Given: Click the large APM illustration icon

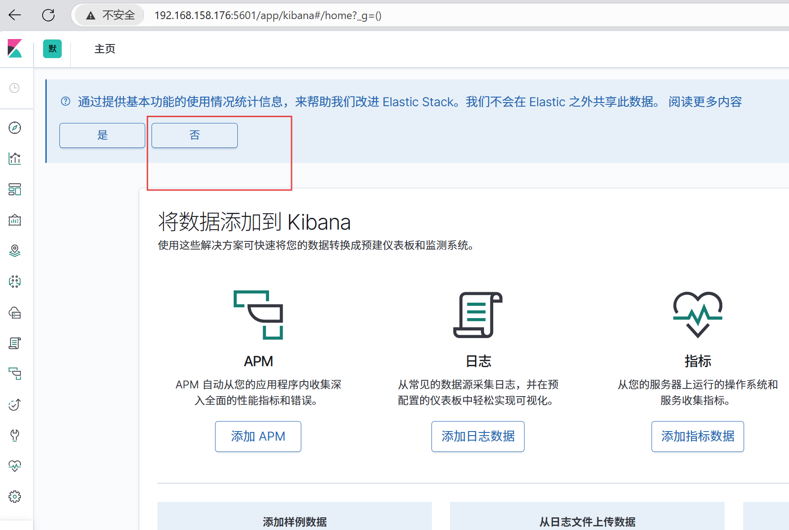Looking at the screenshot, I should click(258, 315).
